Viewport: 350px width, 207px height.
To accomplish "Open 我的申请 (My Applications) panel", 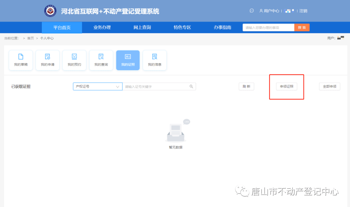I will pyautogui.click(x=47, y=60).
